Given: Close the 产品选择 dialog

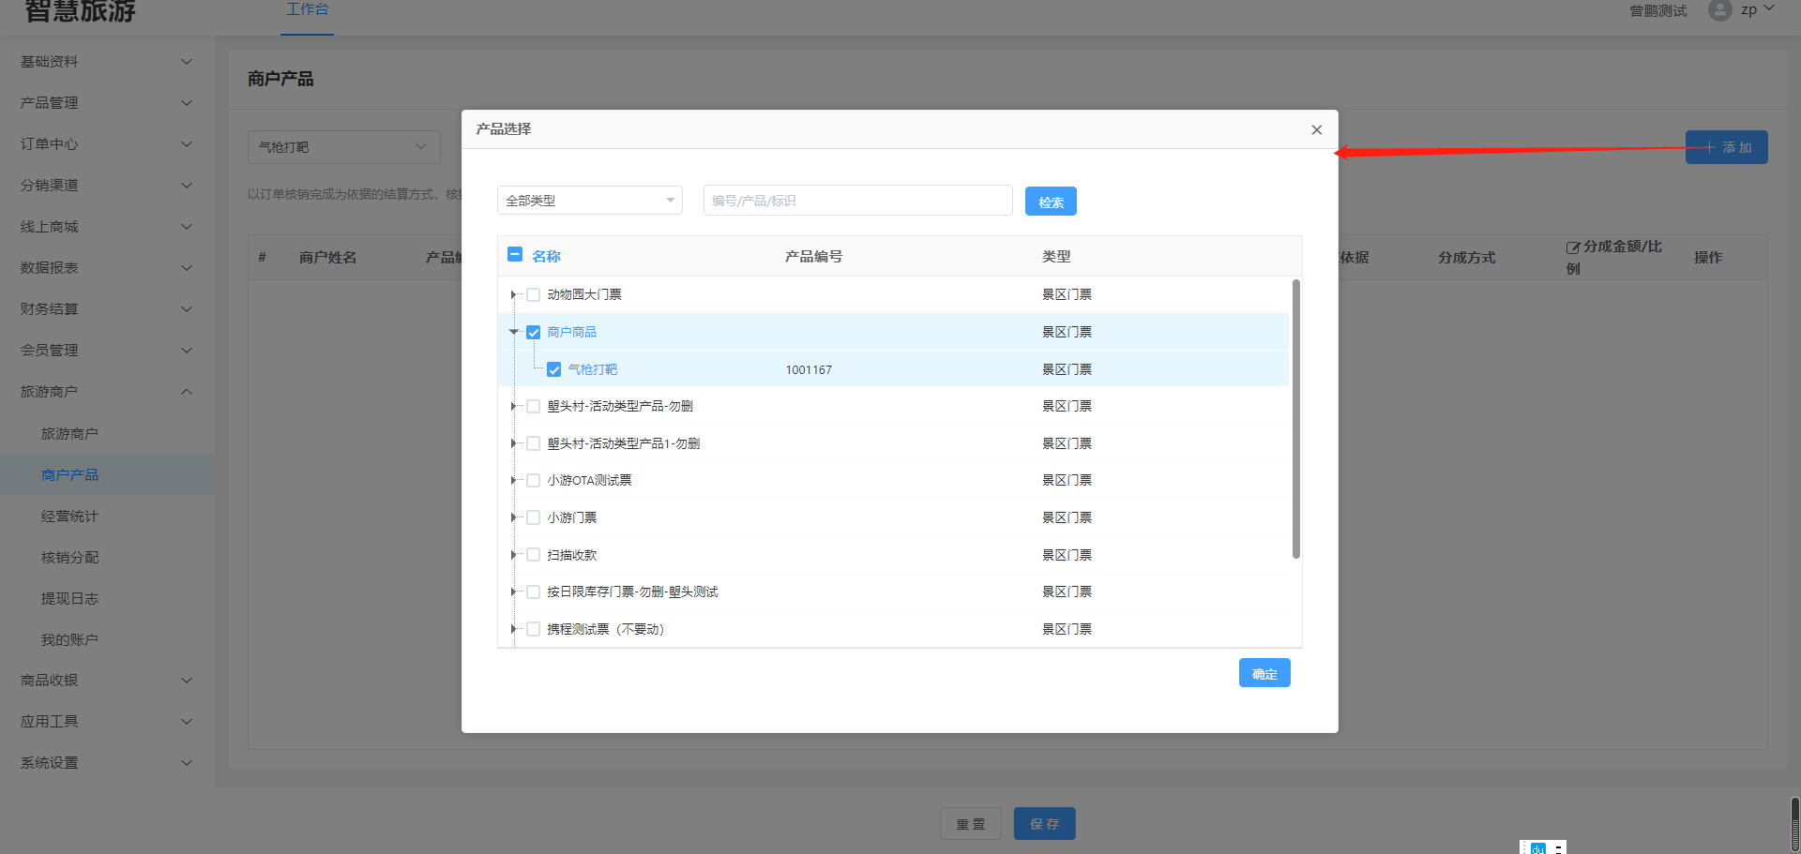Looking at the screenshot, I should [1316, 130].
